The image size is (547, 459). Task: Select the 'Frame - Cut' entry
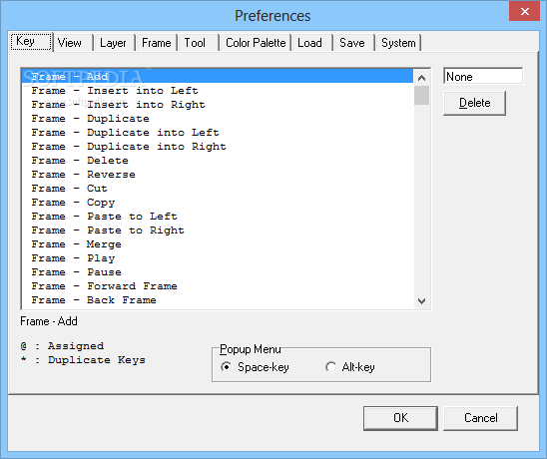tap(218, 189)
